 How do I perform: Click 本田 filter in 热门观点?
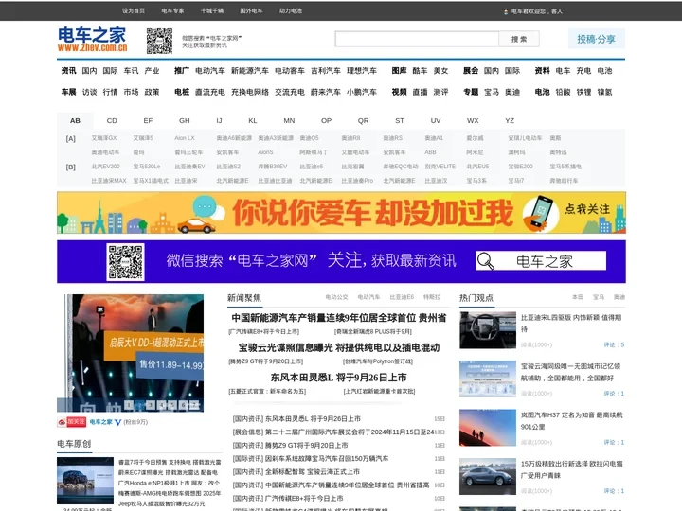[578, 297]
